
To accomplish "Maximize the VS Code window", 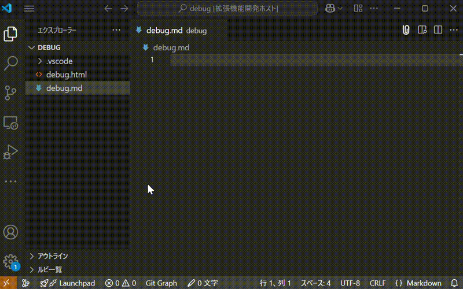I will click(x=425, y=9).
